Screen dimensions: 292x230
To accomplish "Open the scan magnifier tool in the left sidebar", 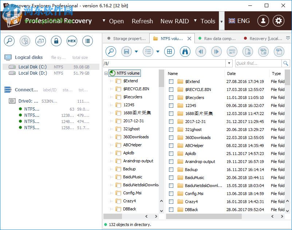I will 9,41.
